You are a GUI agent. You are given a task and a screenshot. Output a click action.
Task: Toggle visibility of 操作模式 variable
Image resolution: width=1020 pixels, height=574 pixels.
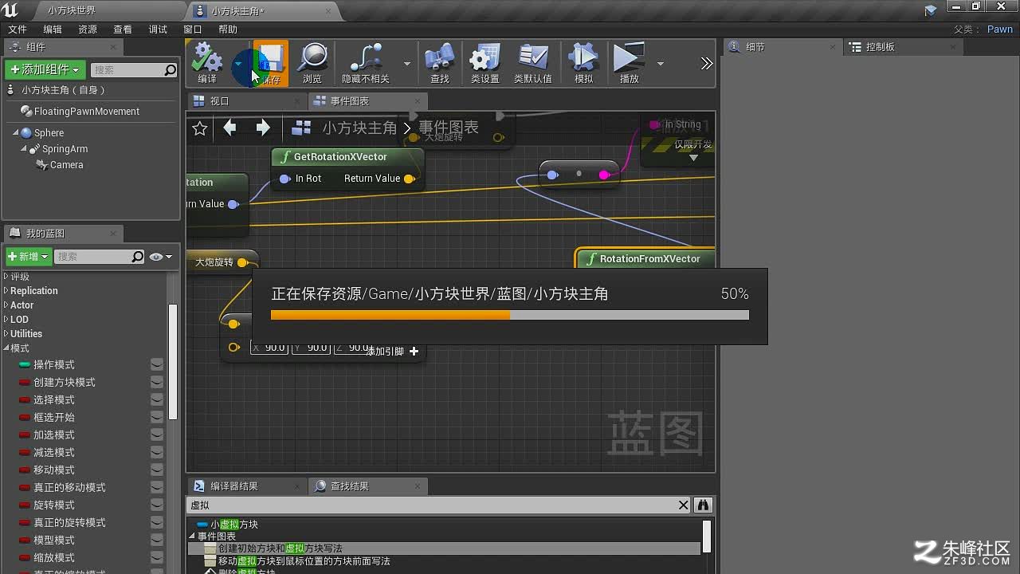point(157,364)
